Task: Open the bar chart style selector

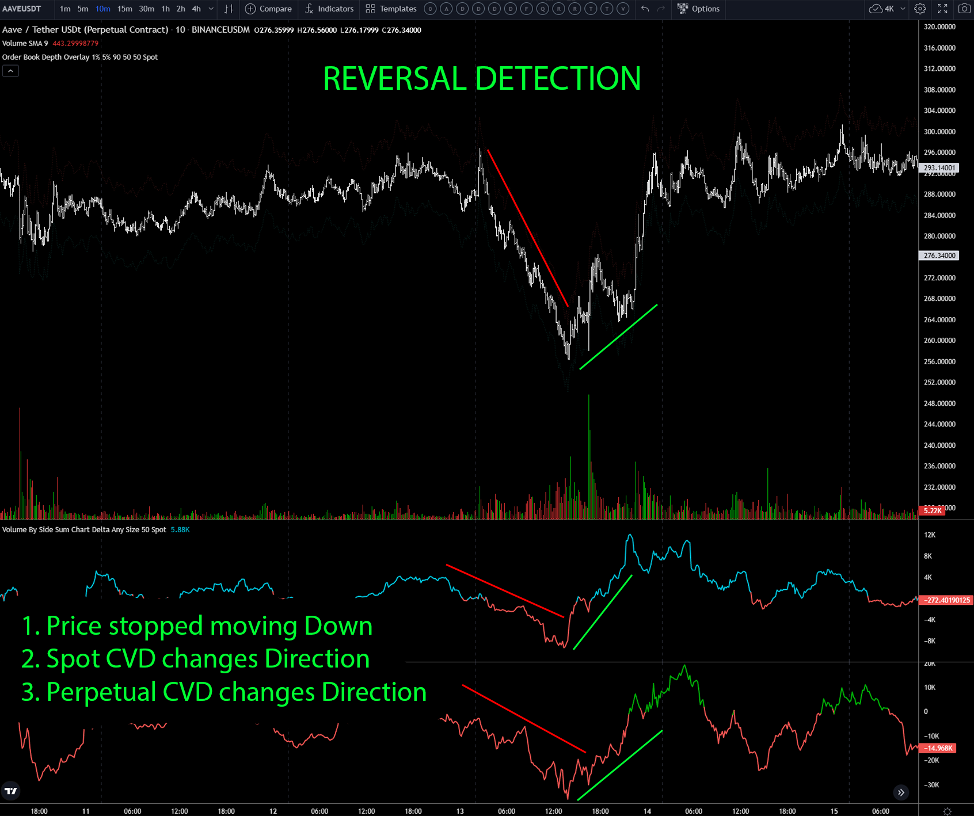Action: coord(229,9)
